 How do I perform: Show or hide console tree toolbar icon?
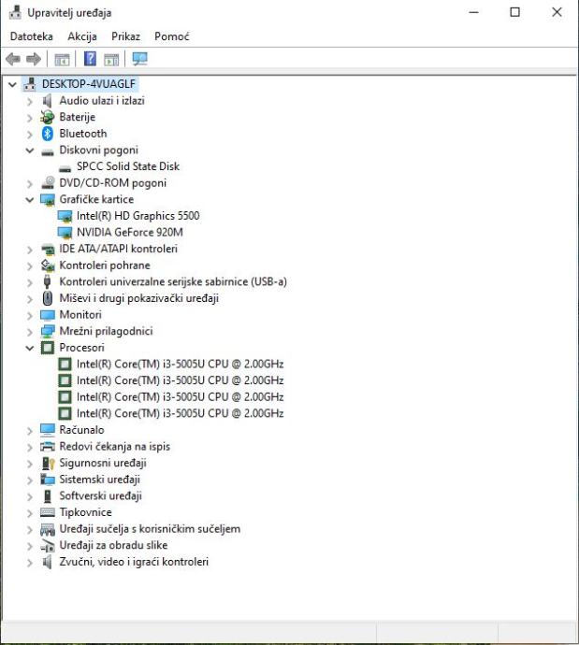(62, 60)
